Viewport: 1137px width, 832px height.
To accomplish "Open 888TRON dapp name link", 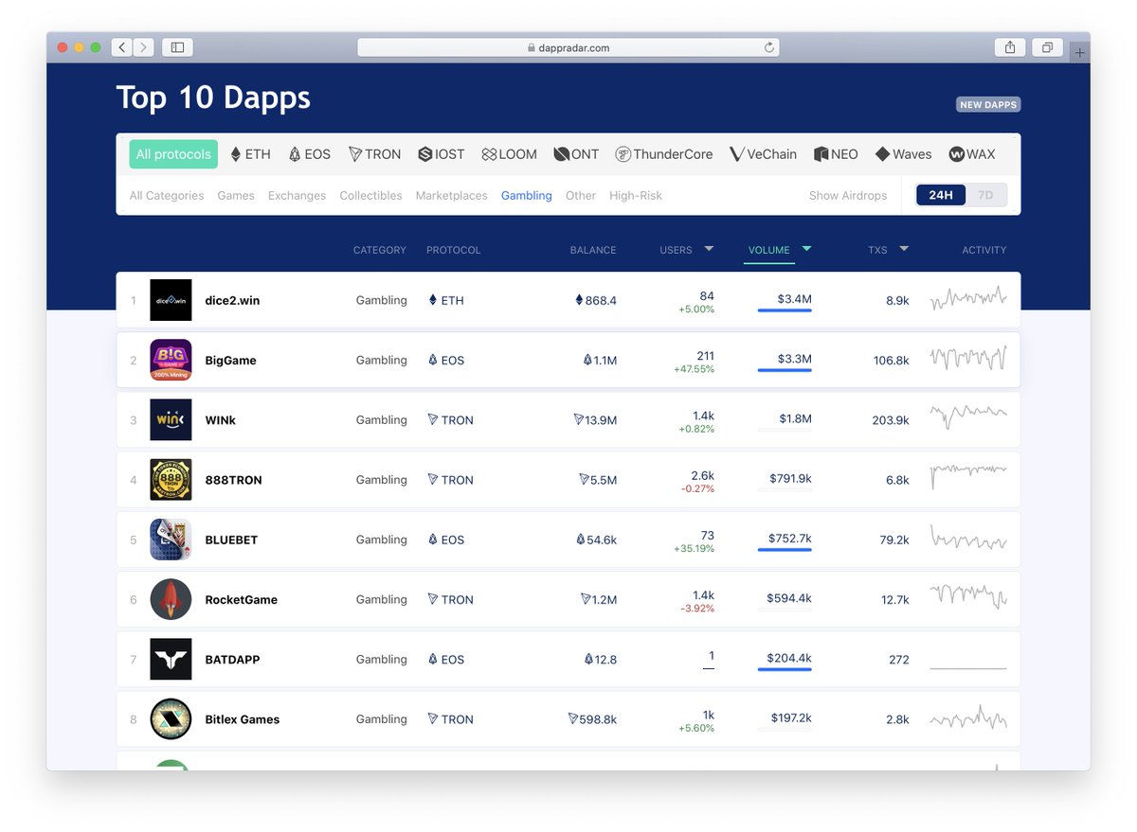I will (233, 480).
